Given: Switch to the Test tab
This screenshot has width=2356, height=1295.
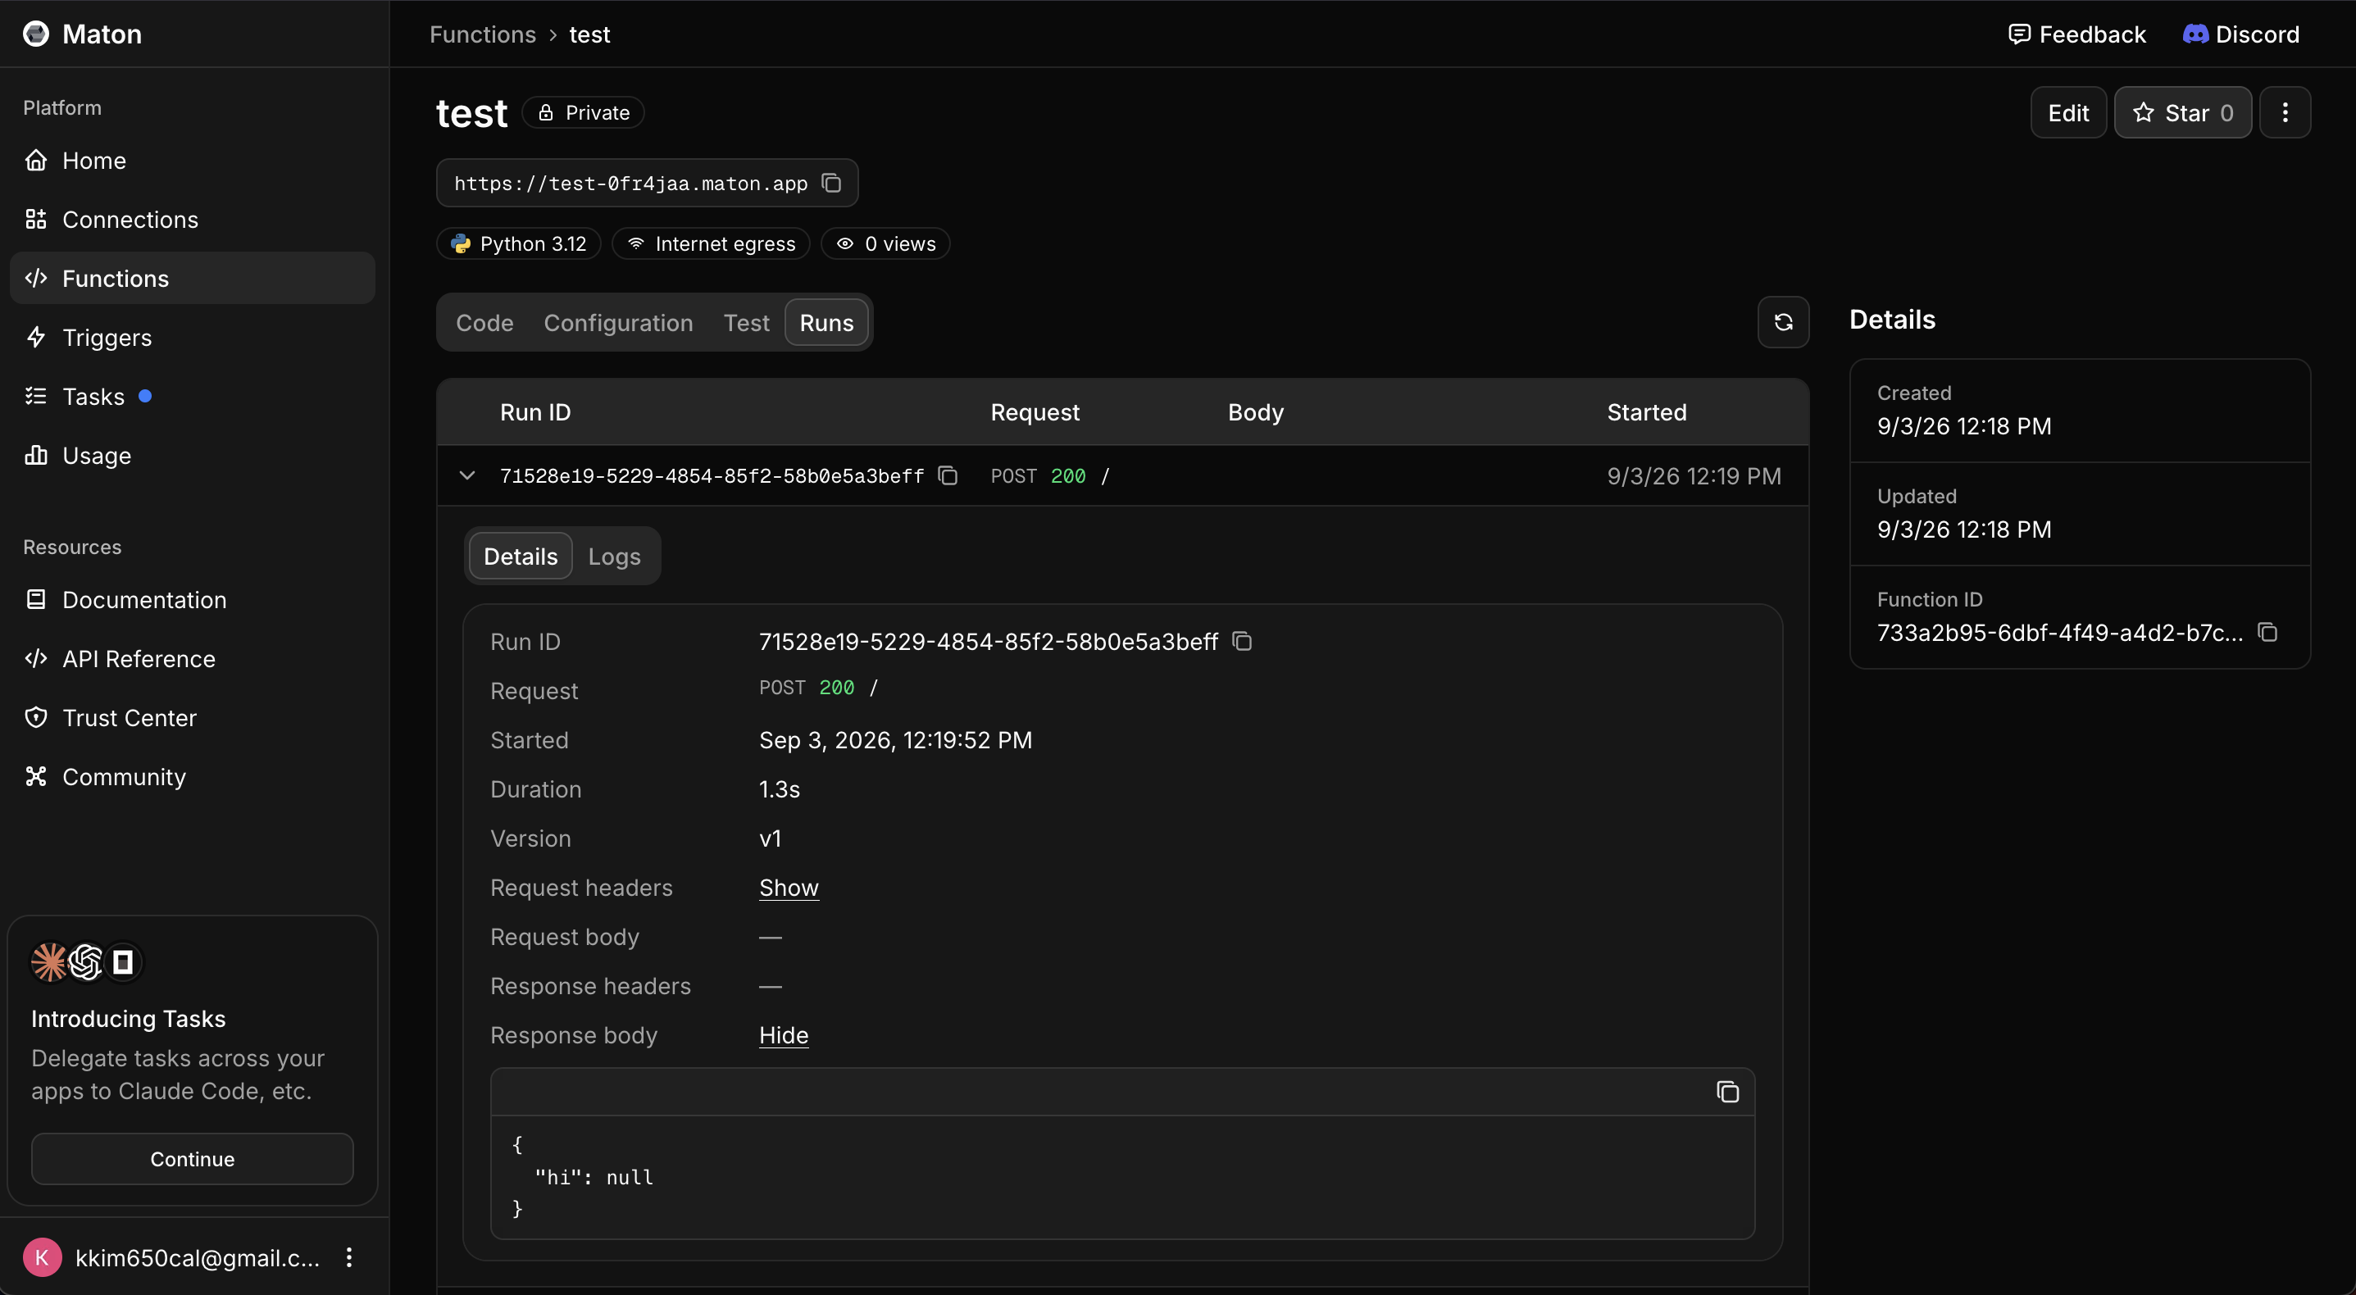Looking at the screenshot, I should pyautogui.click(x=746, y=323).
